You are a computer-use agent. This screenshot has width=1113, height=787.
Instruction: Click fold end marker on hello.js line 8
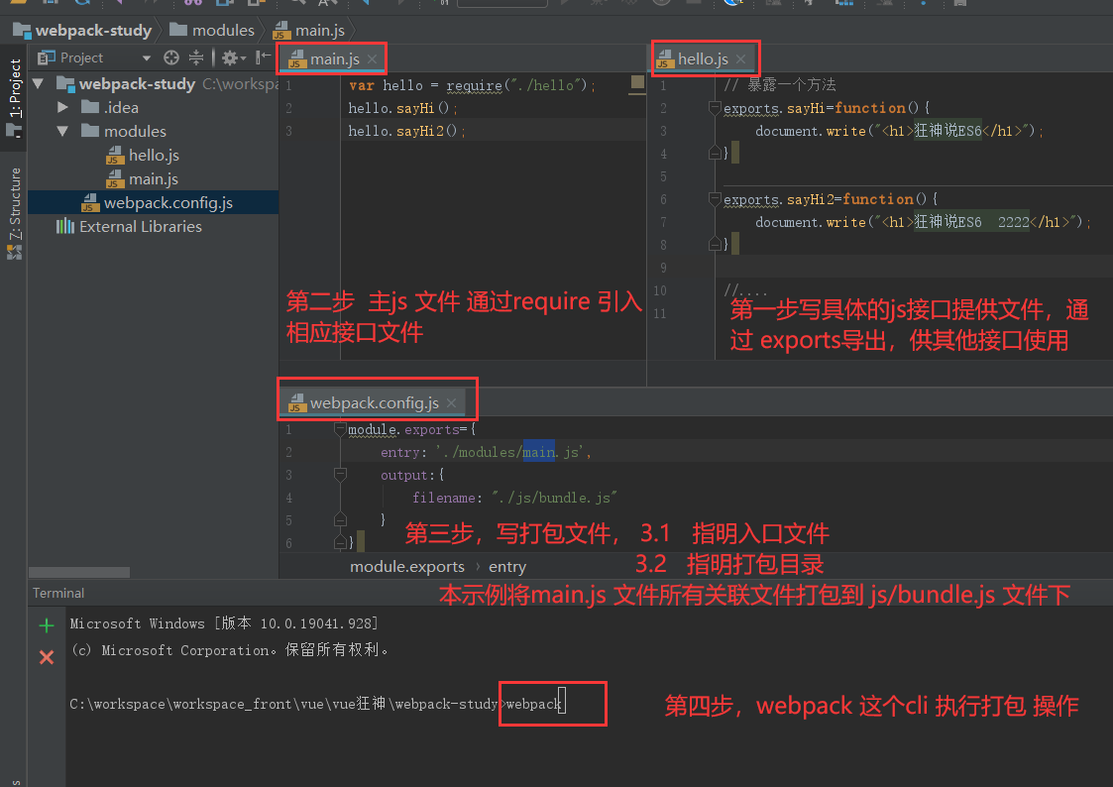715,244
